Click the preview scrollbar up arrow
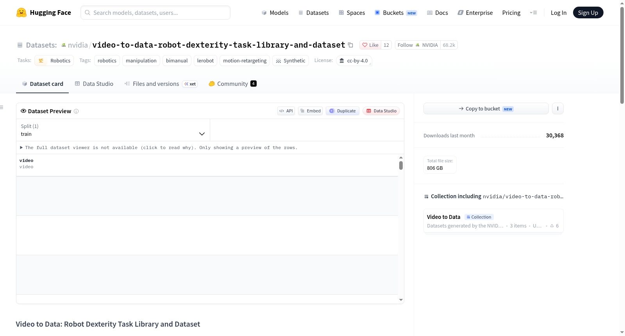The height and width of the screenshot is (336, 625). click(401, 158)
